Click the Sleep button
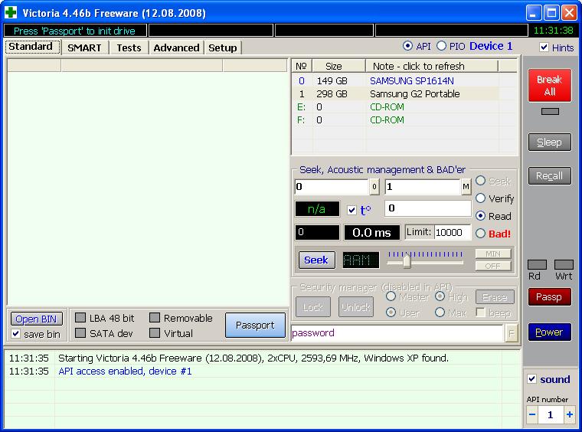This screenshot has width=582, height=432. point(550,142)
